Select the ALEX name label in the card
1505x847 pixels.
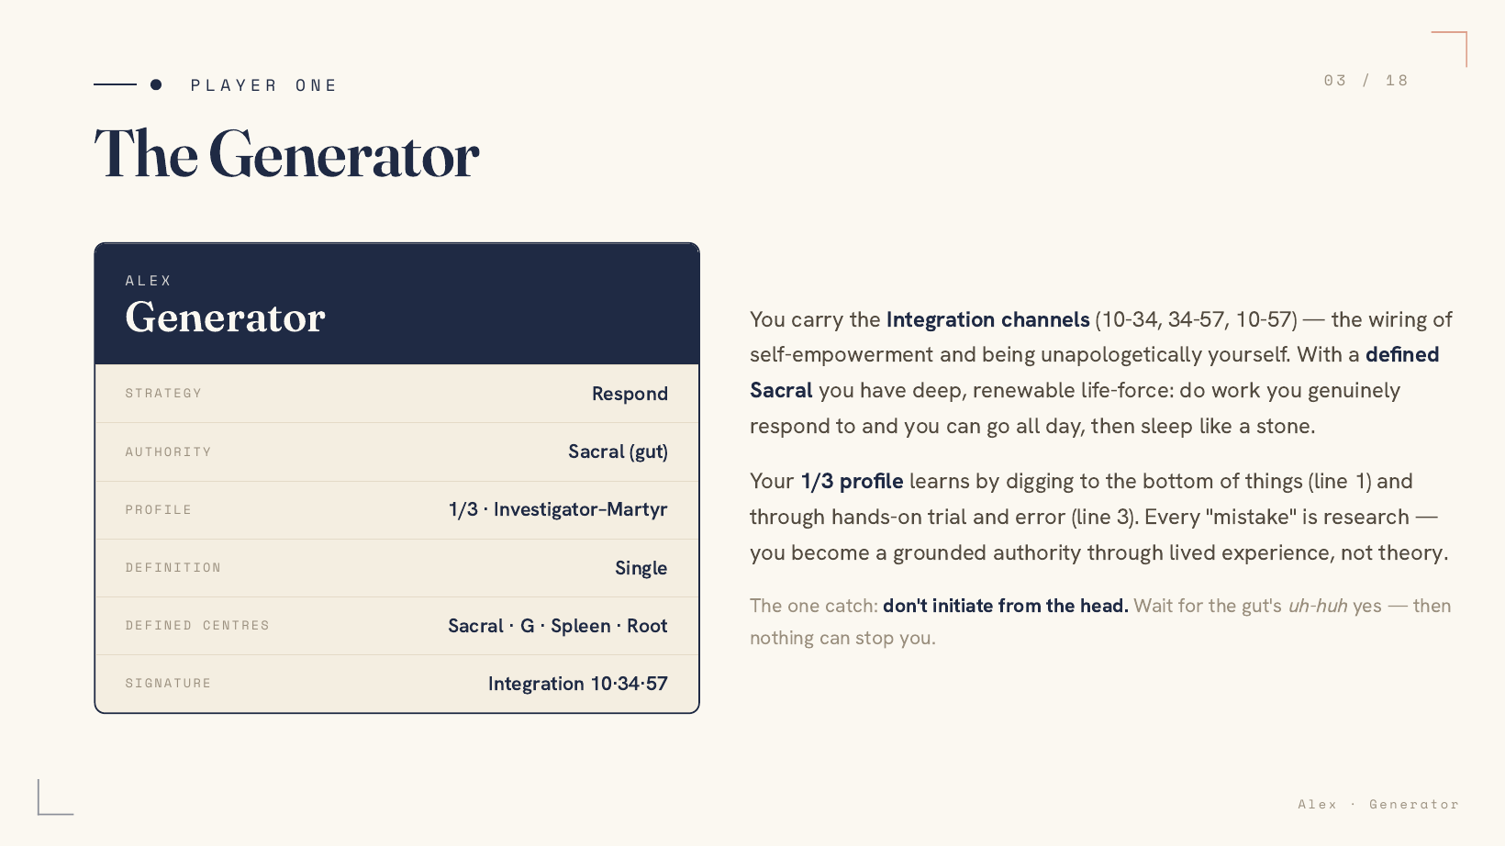point(149,281)
